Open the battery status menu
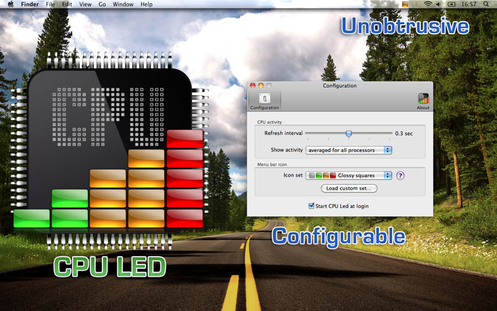497x311 pixels. [x=452, y=4]
